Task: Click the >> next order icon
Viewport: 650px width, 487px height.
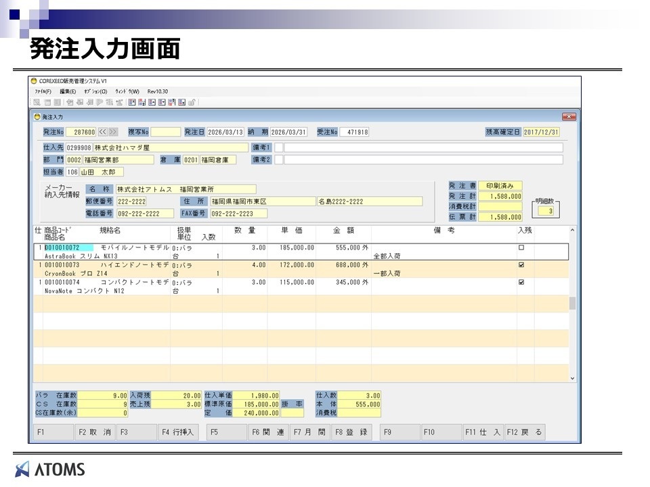Action: [x=113, y=132]
